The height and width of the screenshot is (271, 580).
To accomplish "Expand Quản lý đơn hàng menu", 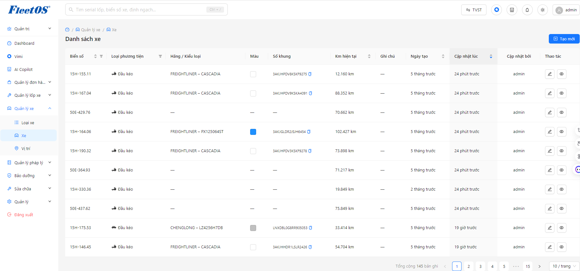I will (29, 82).
